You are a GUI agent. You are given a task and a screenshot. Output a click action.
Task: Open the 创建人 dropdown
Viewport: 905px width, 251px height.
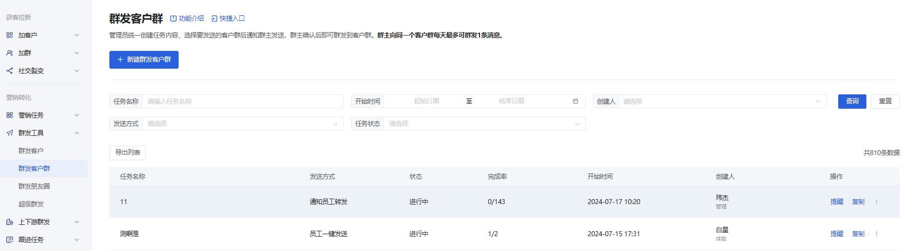coord(723,101)
